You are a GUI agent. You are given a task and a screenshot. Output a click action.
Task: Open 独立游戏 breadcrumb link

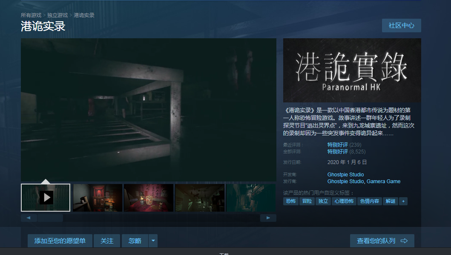[x=57, y=15]
